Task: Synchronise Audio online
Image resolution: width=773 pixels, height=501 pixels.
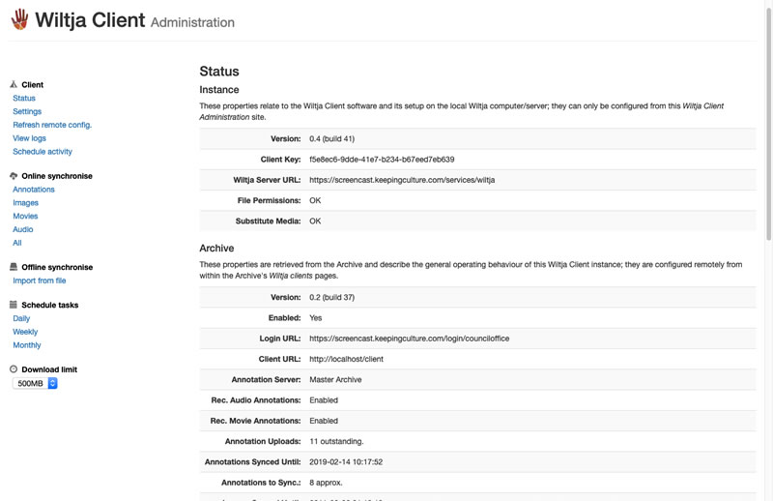Action: (x=22, y=229)
